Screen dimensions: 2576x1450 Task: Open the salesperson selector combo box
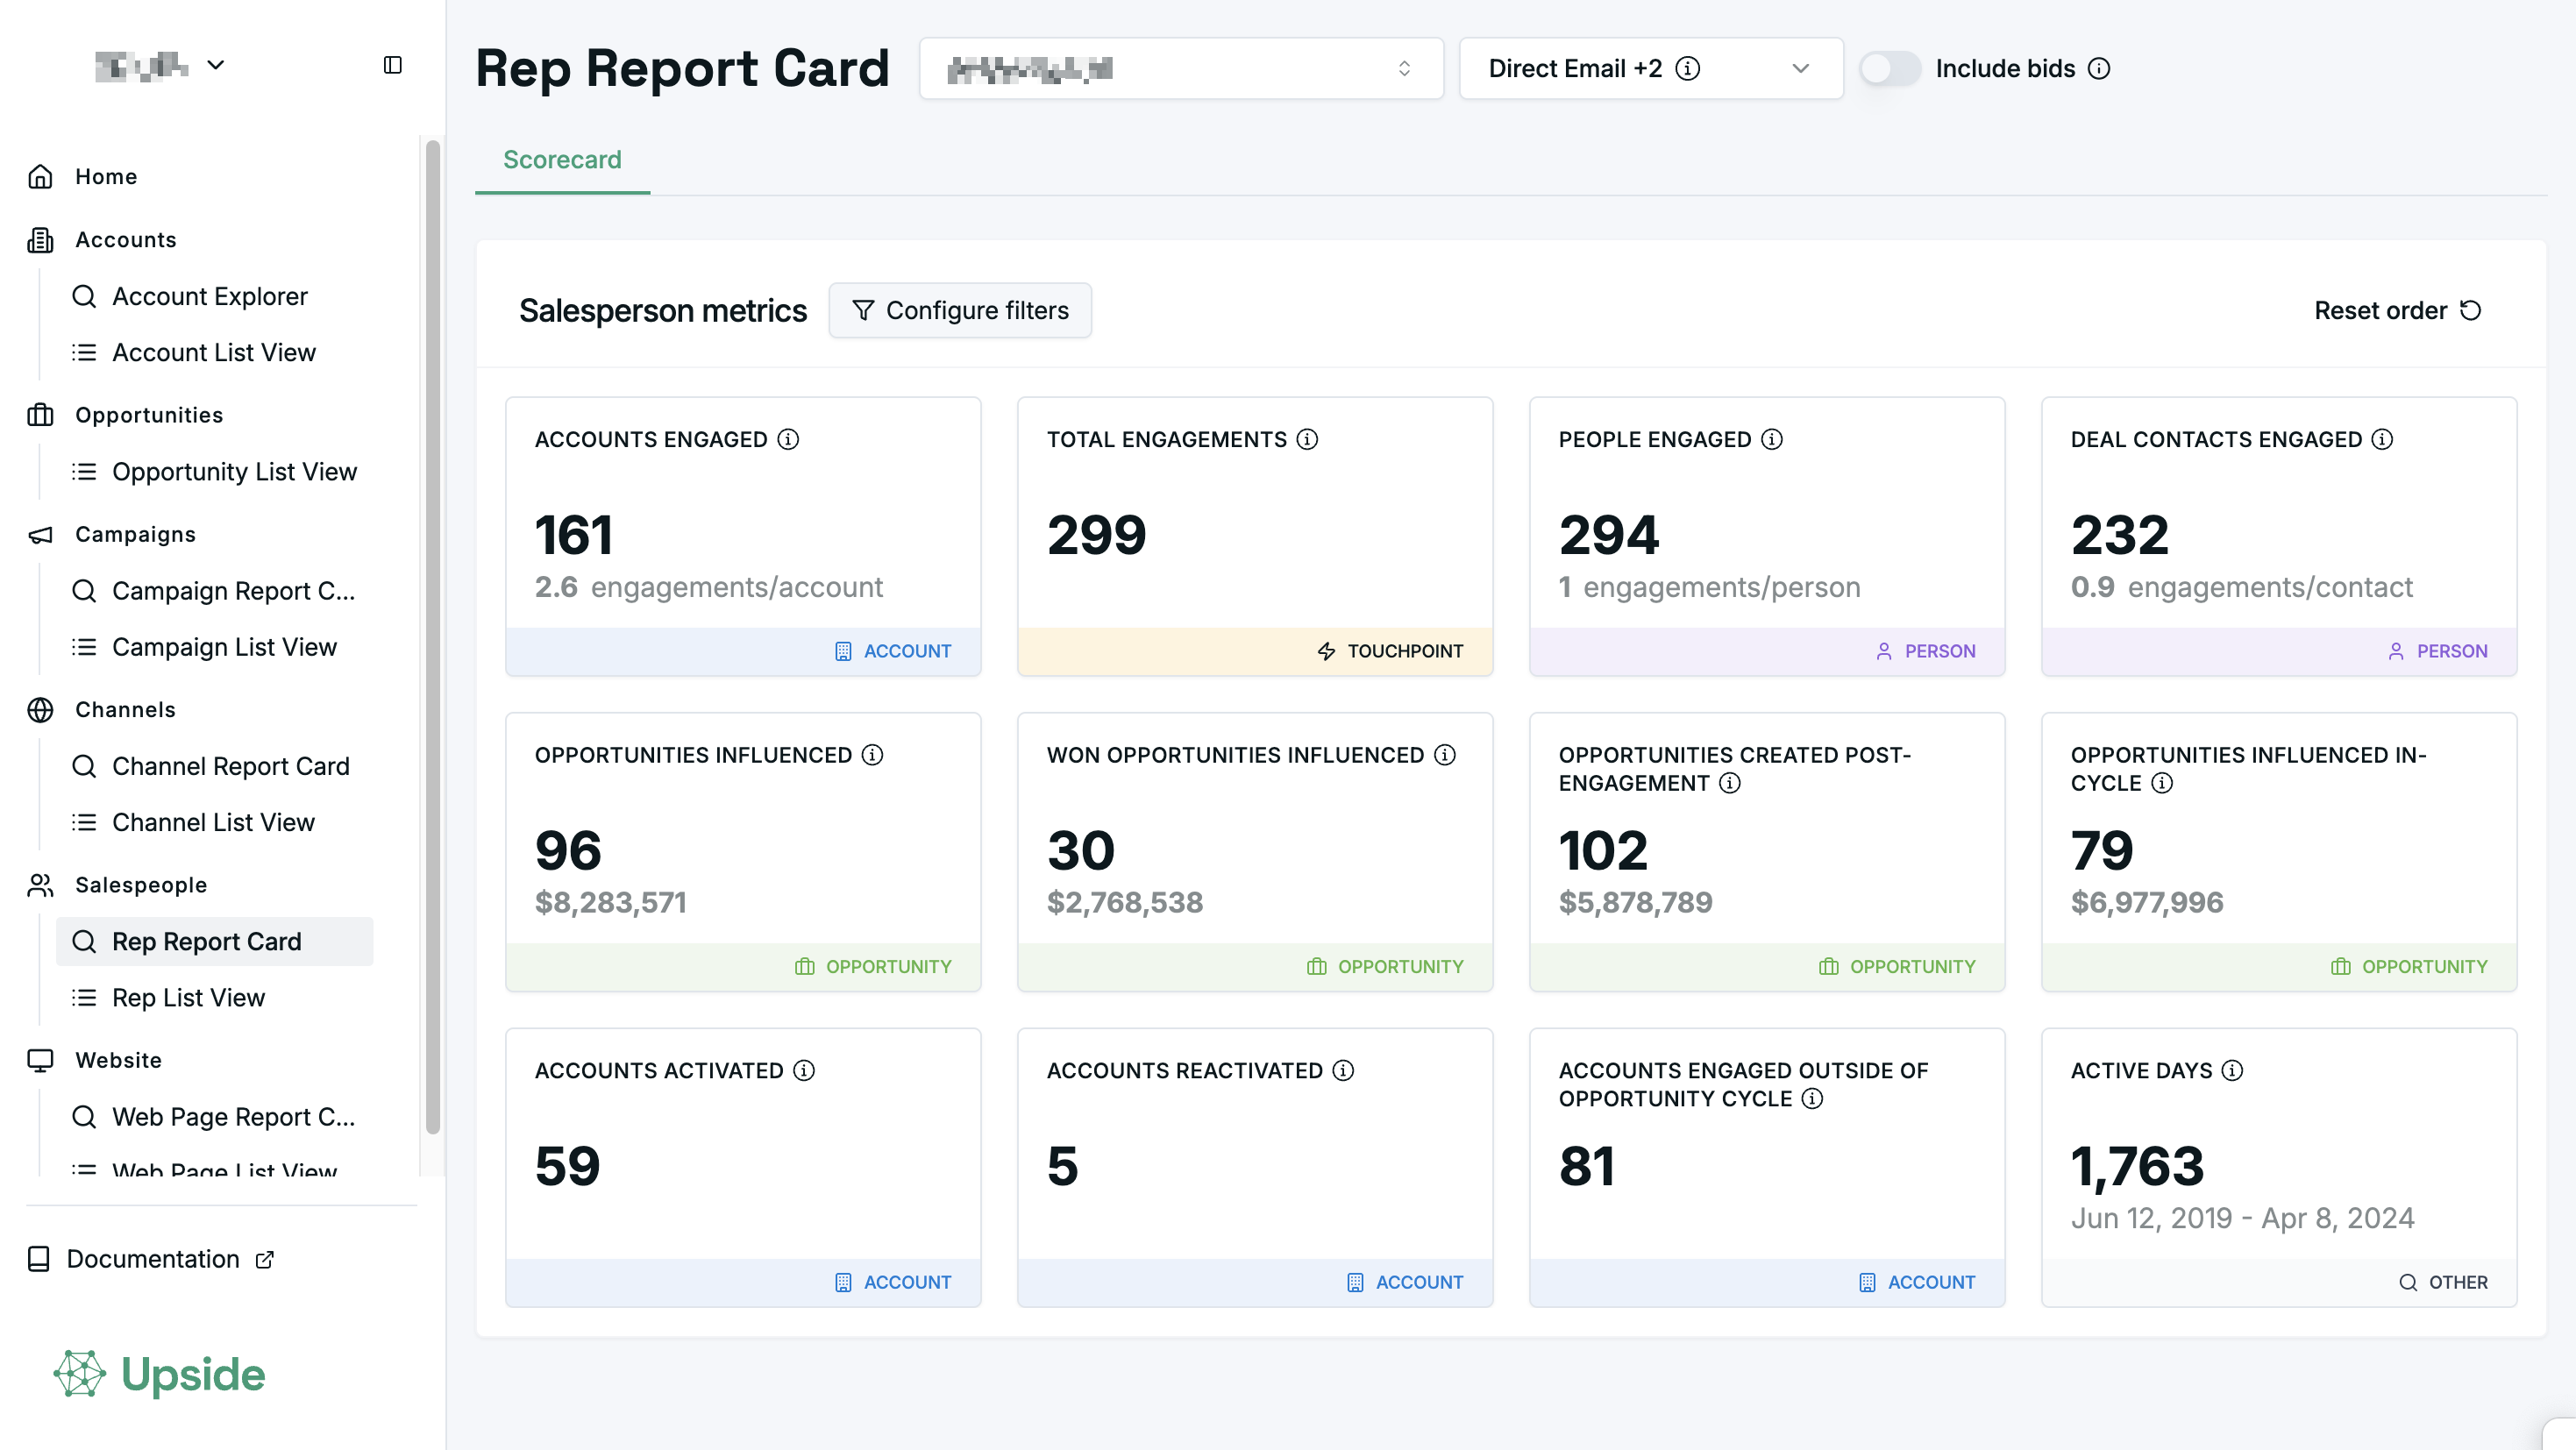[1180, 69]
